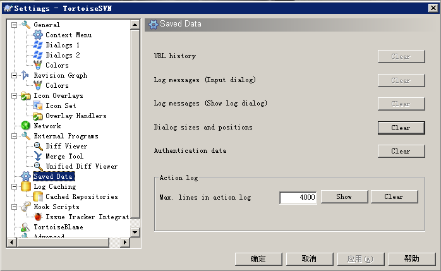Image resolution: width=441 pixels, height=271 pixels.
Task: Clear the action log
Action: click(x=394, y=197)
